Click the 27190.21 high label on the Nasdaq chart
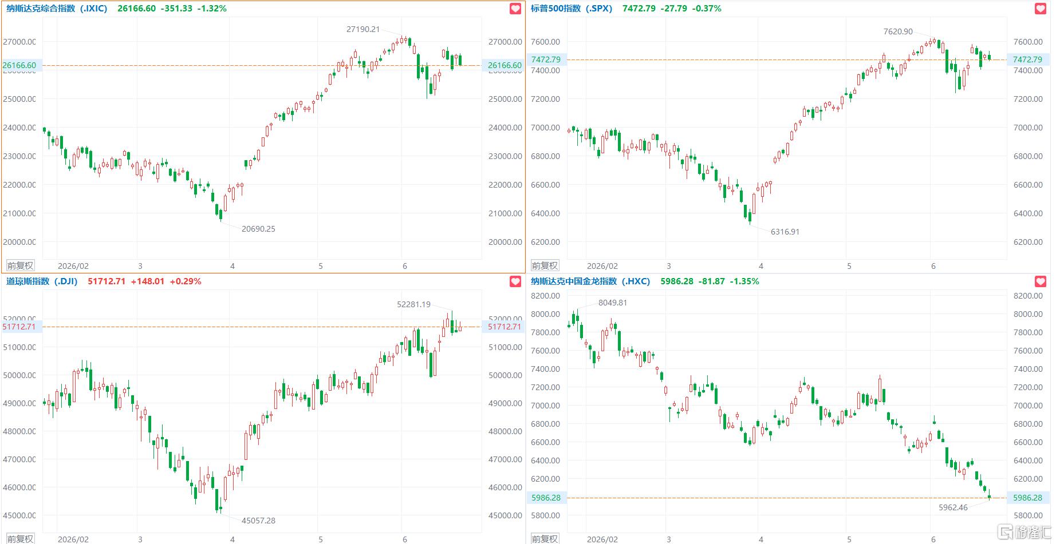 [363, 29]
